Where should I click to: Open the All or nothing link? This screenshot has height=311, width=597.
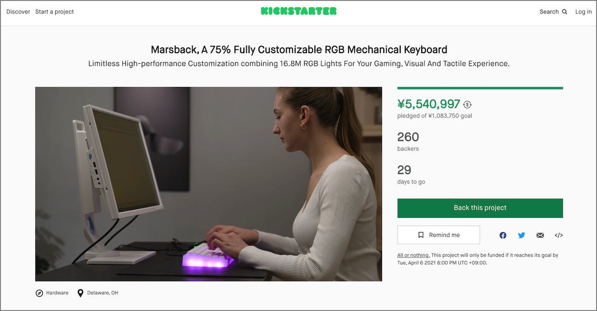413,255
